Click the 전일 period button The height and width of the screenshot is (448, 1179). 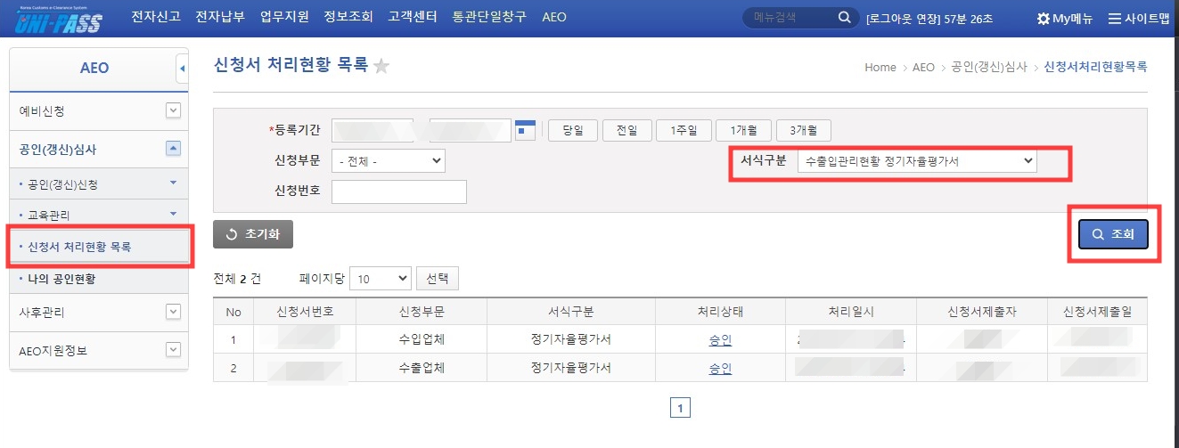[x=627, y=130]
